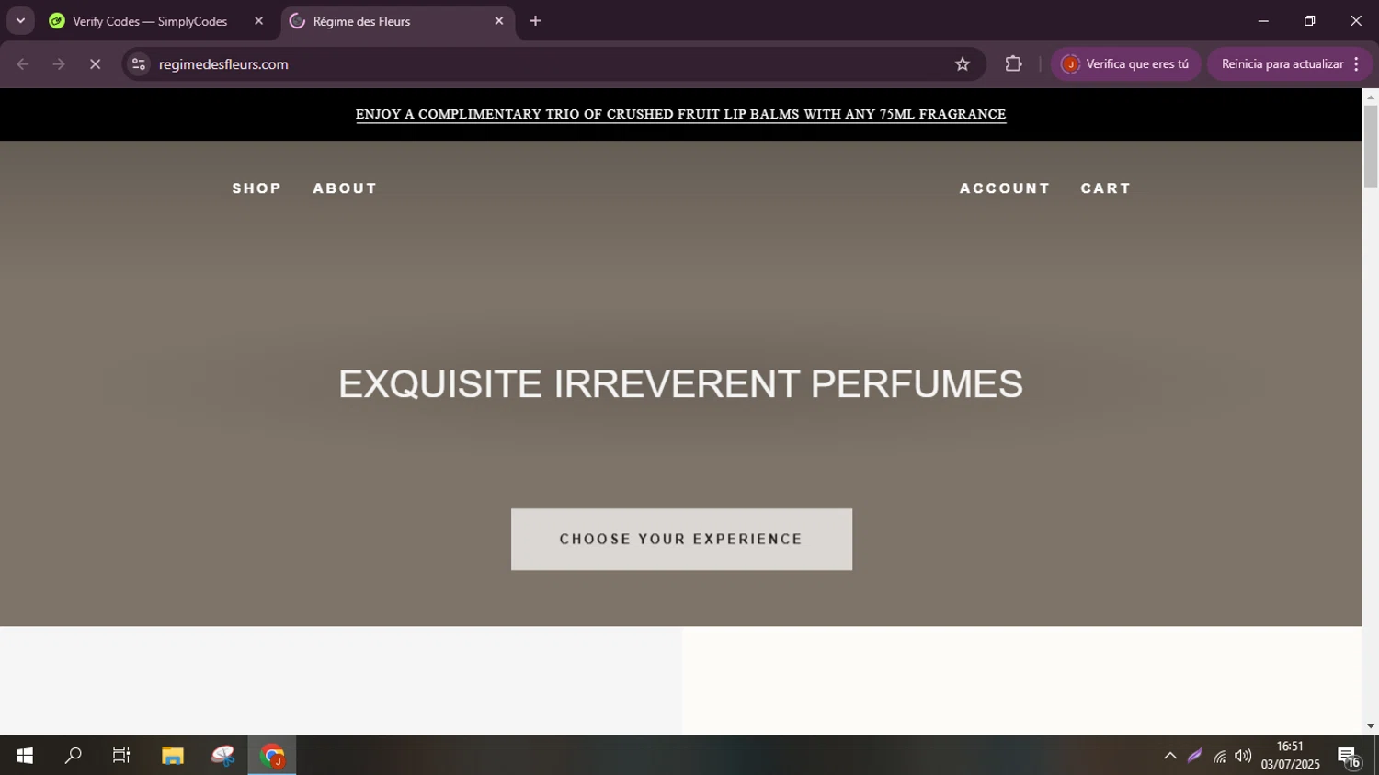
Task: Click the feather tray icon
Action: (x=1194, y=756)
